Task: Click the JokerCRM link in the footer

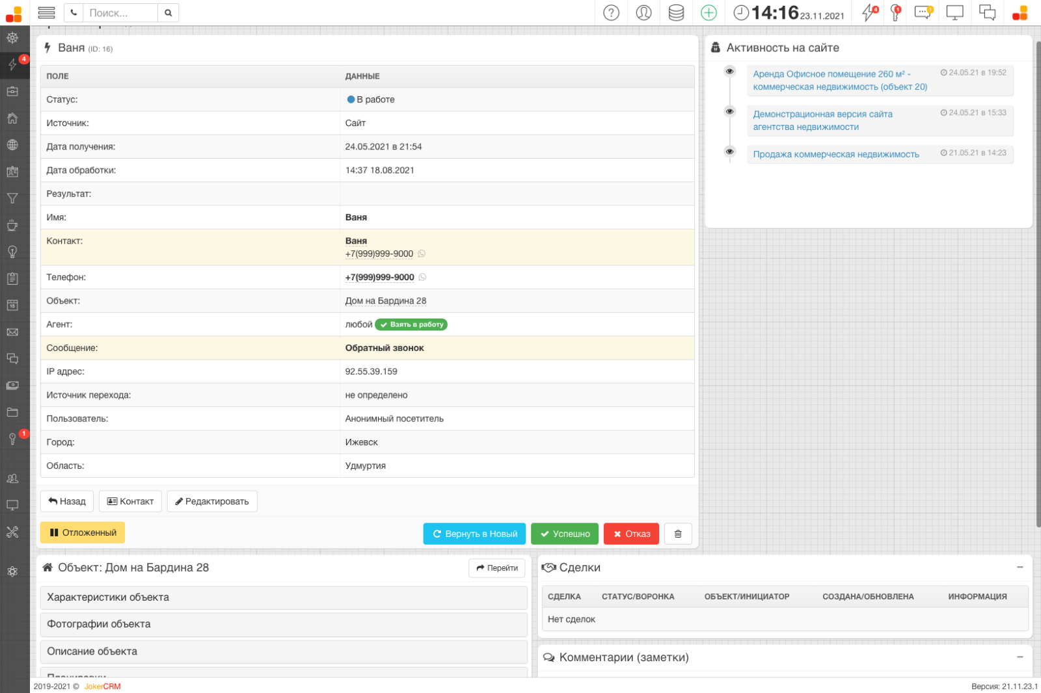Action: [101, 686]
